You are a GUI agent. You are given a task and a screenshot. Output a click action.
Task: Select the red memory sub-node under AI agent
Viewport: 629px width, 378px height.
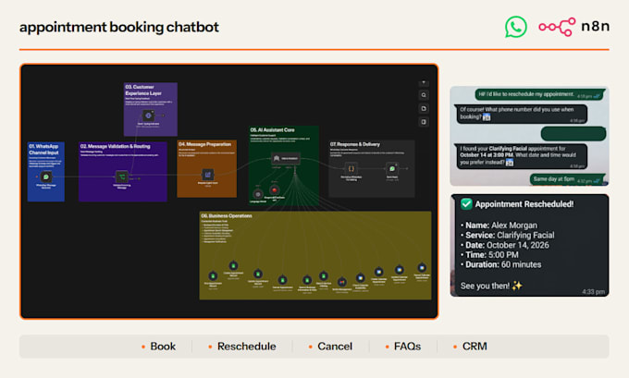coord(275,190)
